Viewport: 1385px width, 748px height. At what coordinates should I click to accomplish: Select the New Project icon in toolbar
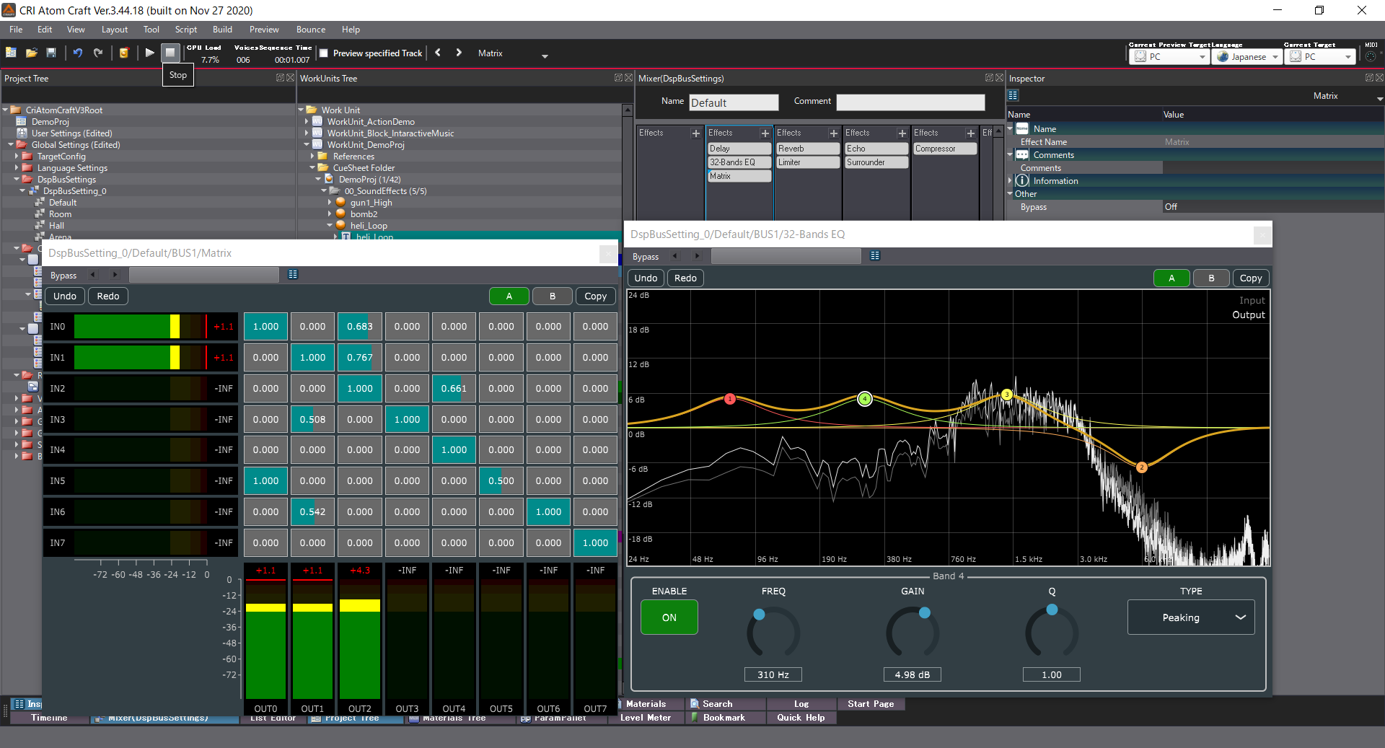pos(11,53)
